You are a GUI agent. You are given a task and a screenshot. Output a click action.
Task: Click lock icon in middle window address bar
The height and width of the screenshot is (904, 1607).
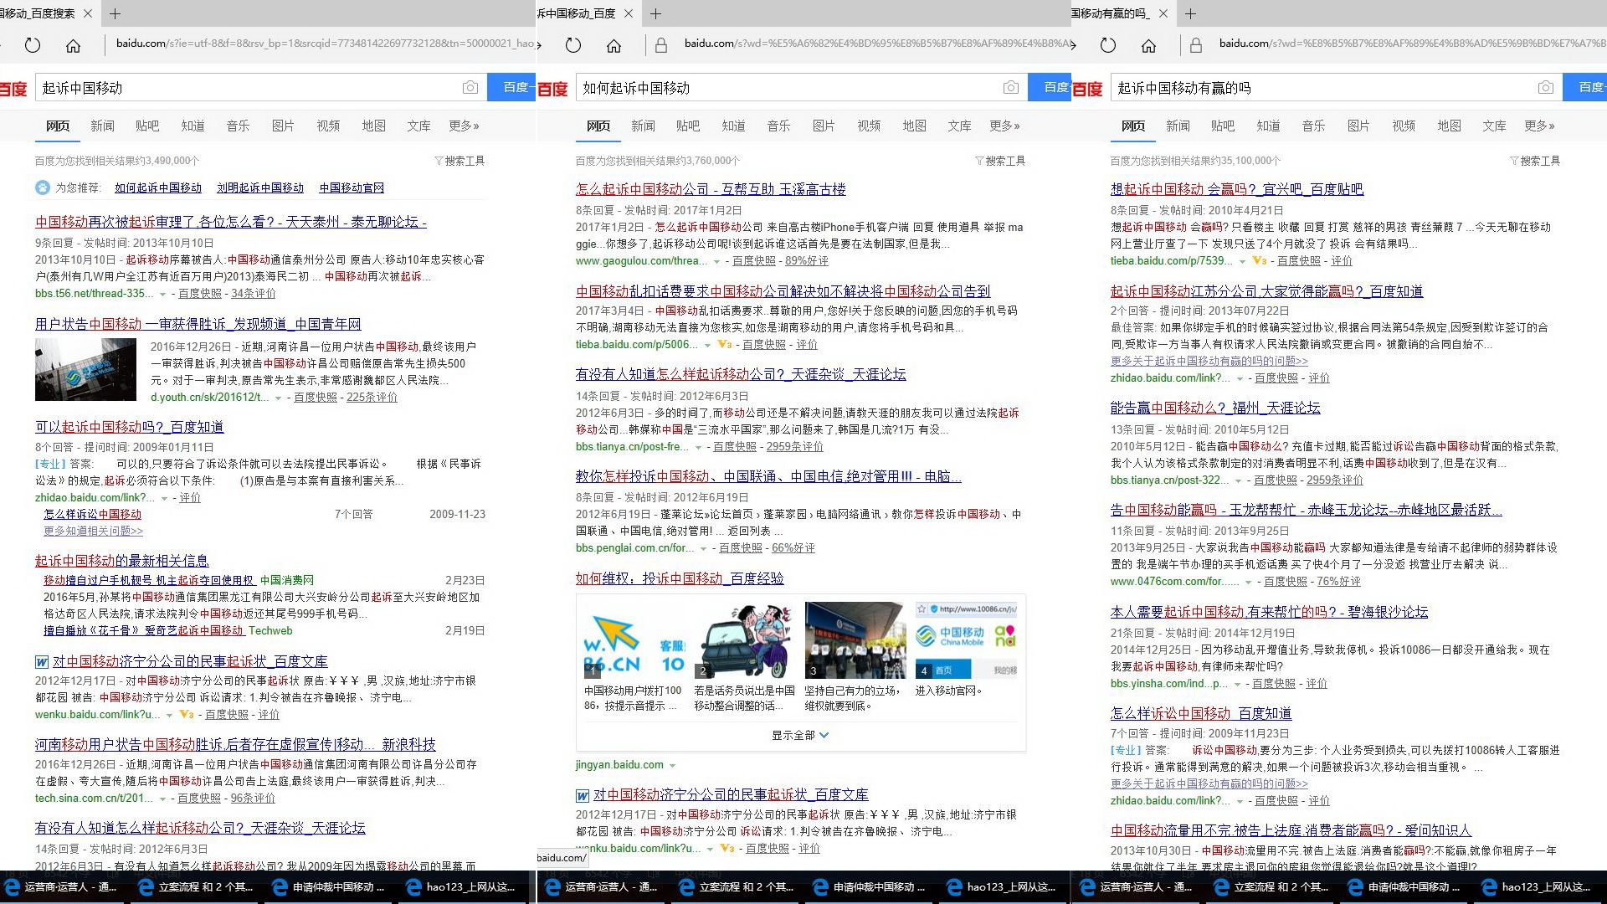661,45
